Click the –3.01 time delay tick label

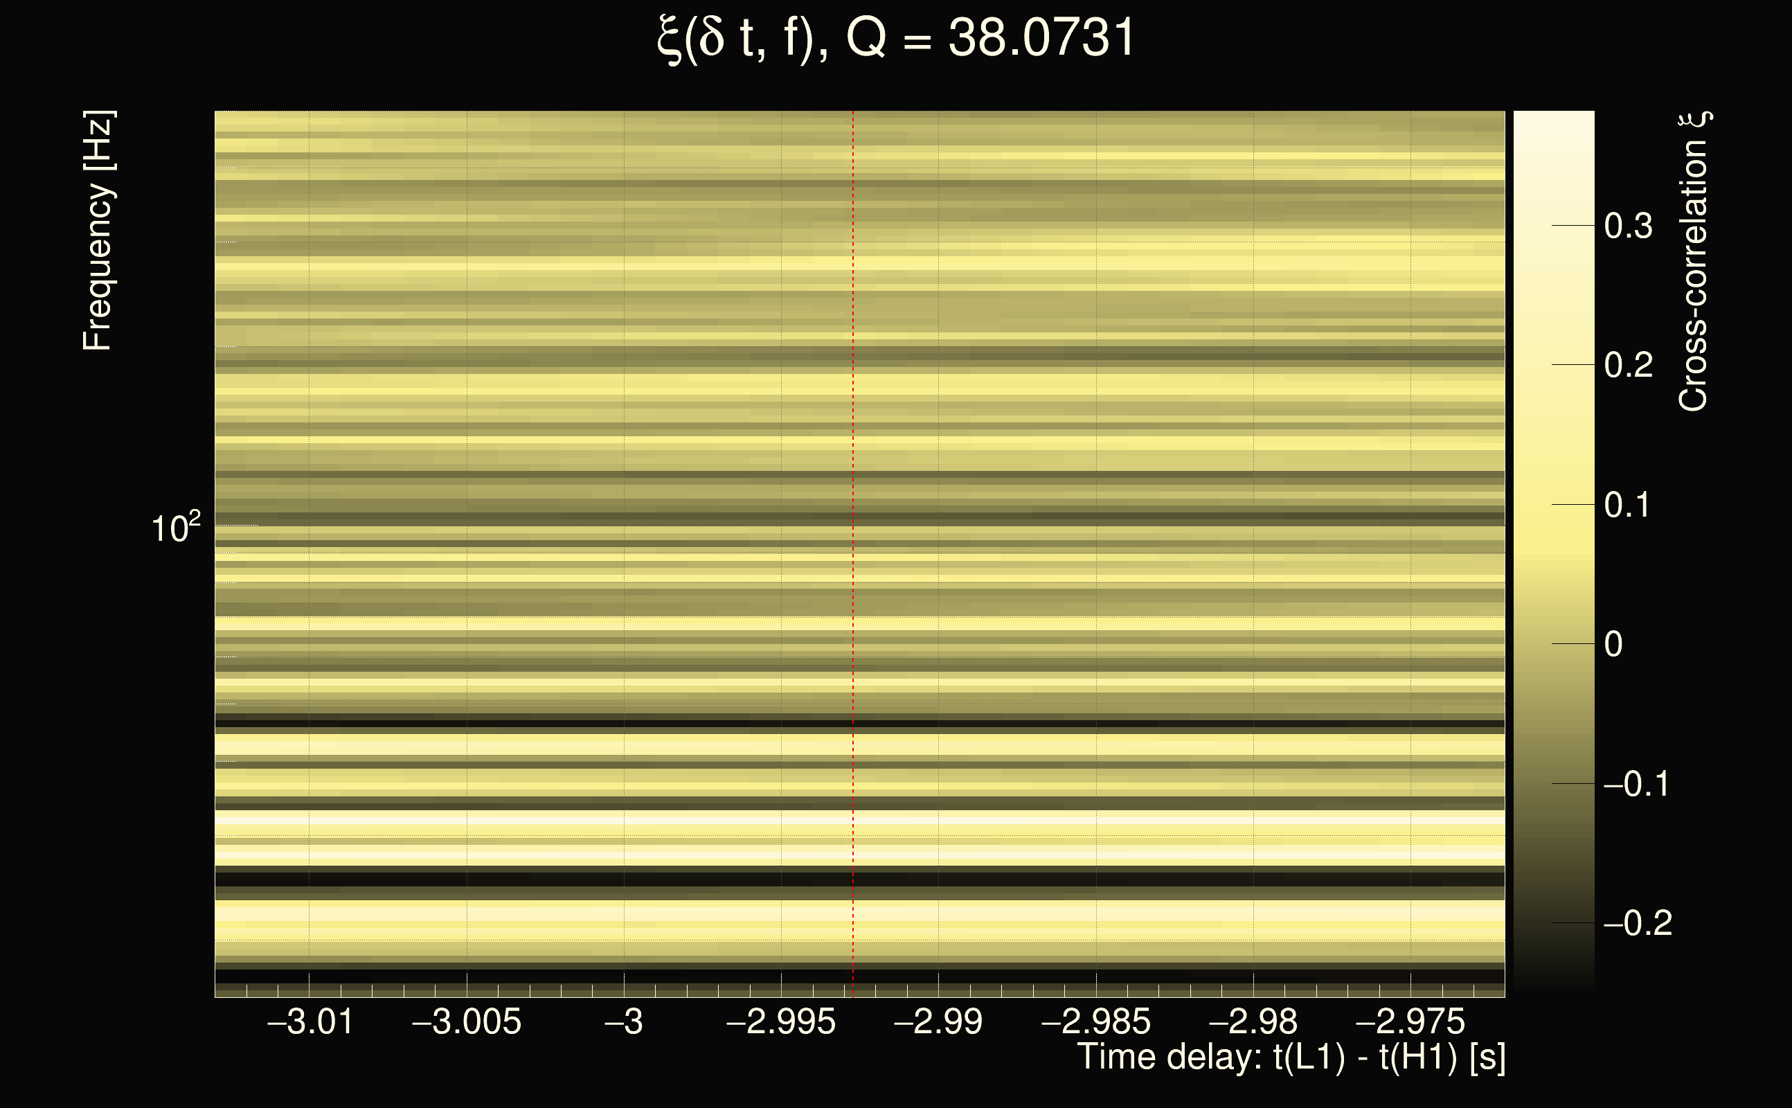(x=310, y=1021)
